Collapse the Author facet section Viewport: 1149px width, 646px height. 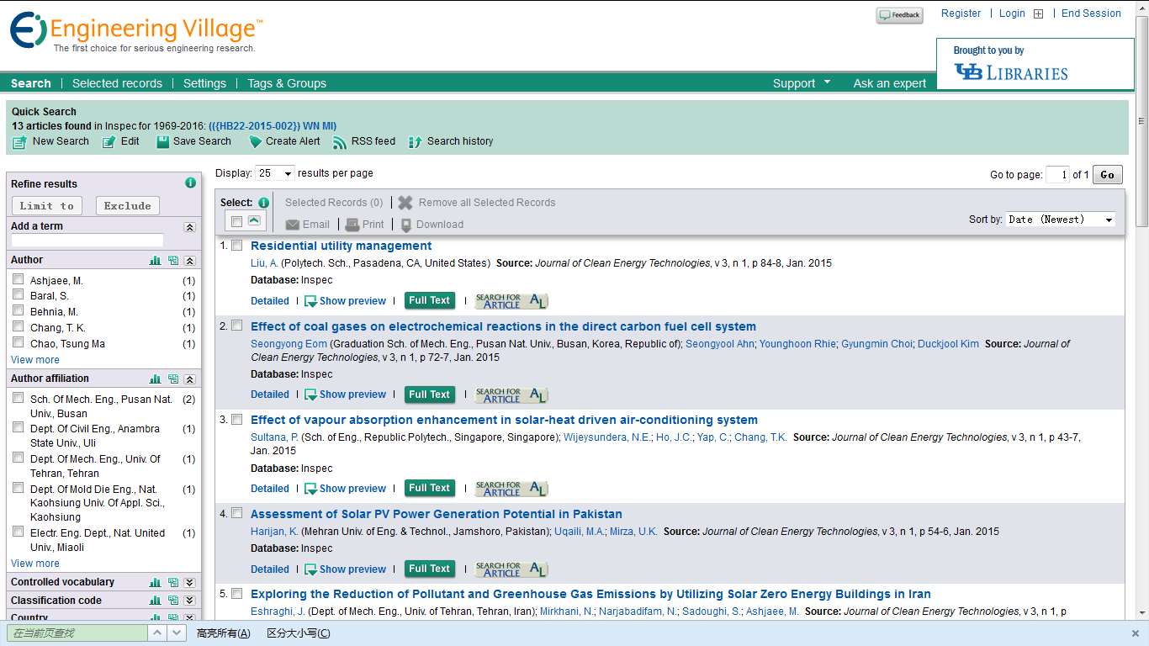pos(190,261)
